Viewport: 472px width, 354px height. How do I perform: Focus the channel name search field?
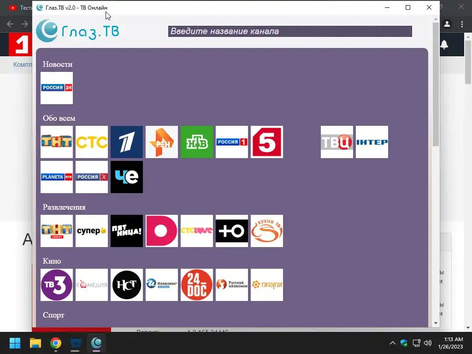coord(290,31)
